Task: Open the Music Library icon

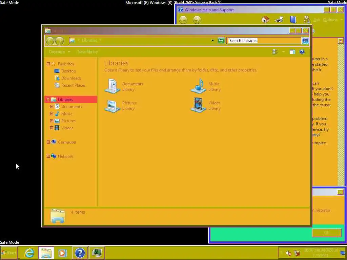Action: click(198, 86)
